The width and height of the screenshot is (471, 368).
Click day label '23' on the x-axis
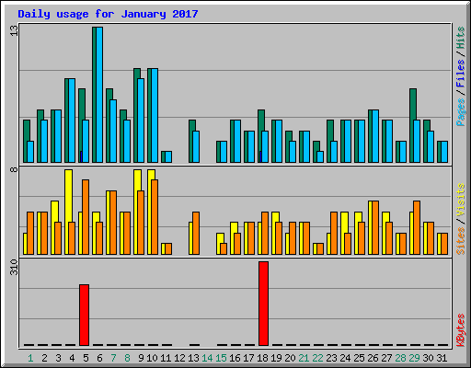point(331,358)
